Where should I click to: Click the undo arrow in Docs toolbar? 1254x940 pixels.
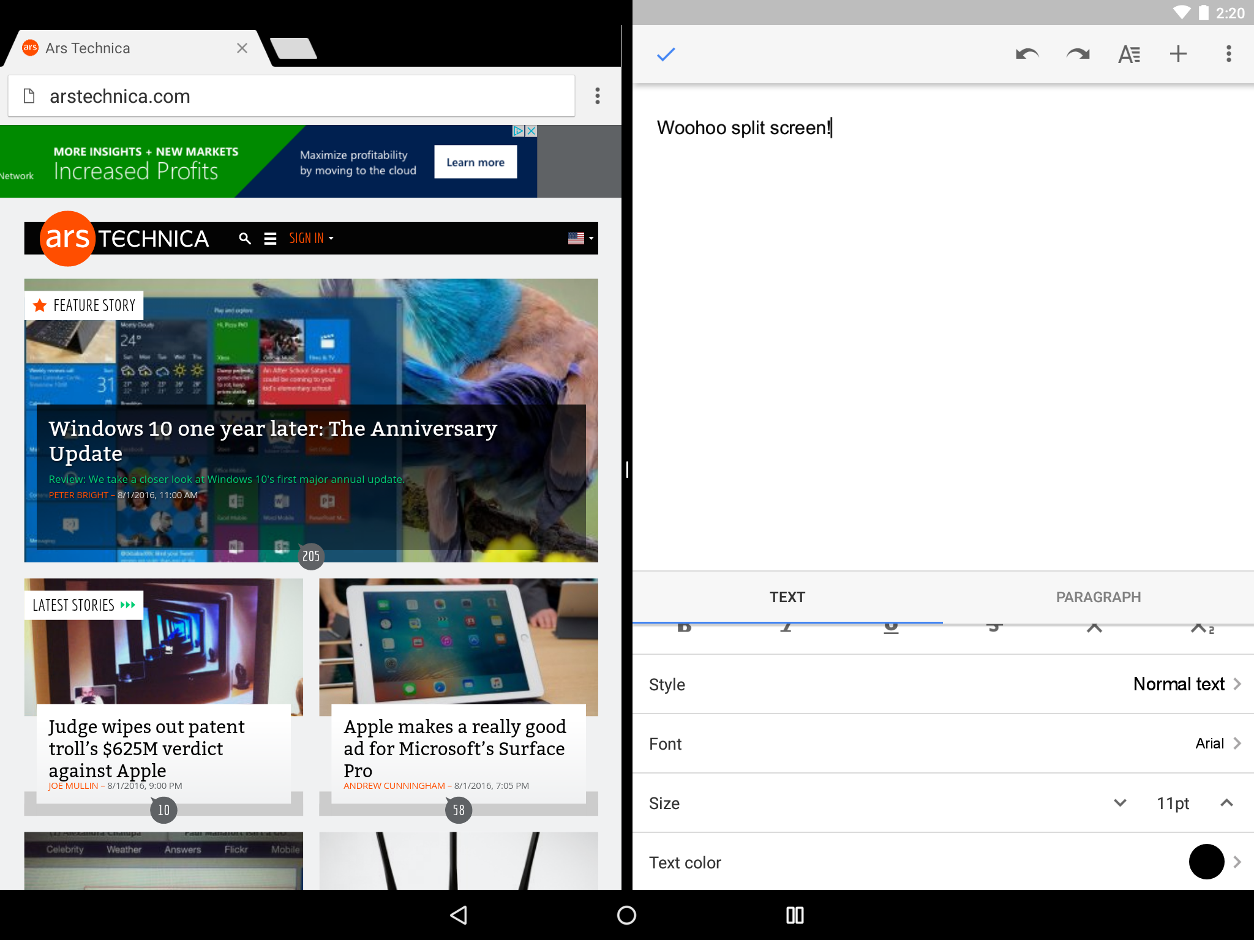tap(1027, 54)
